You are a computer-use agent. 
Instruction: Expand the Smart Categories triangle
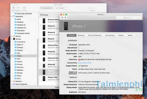click(x=12, y=84)
